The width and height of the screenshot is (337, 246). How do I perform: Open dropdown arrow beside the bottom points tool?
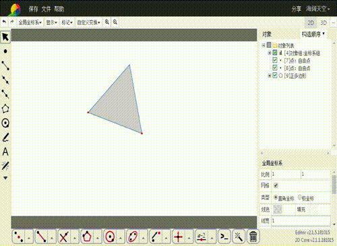[x=29, y=237]
